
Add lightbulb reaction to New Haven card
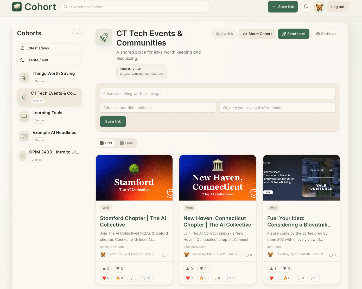click(217, 278)
